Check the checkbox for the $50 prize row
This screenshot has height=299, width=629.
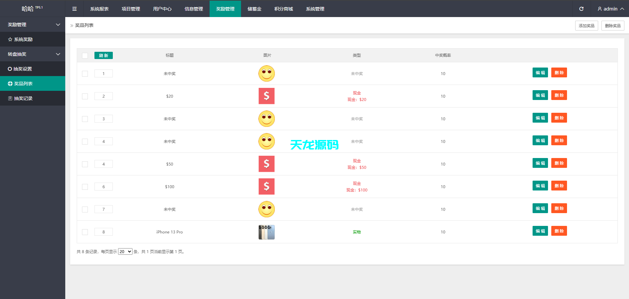(x=85, y=164)
